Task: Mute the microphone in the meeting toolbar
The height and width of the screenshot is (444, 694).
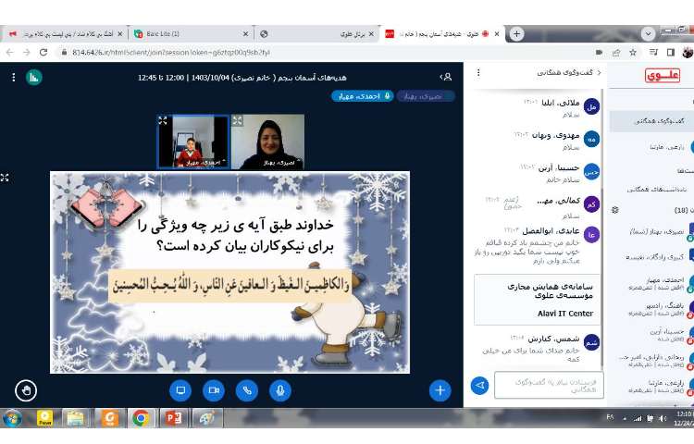Action: [x=280, y=390]
